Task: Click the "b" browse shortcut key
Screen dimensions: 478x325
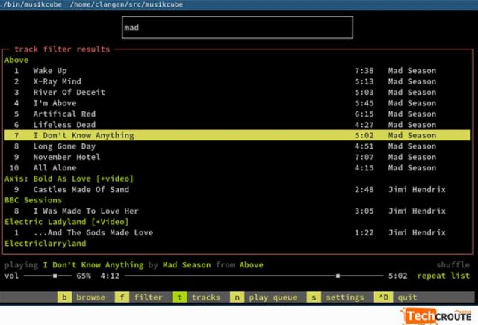Action: pyautogui.click(x=64, y=297)
